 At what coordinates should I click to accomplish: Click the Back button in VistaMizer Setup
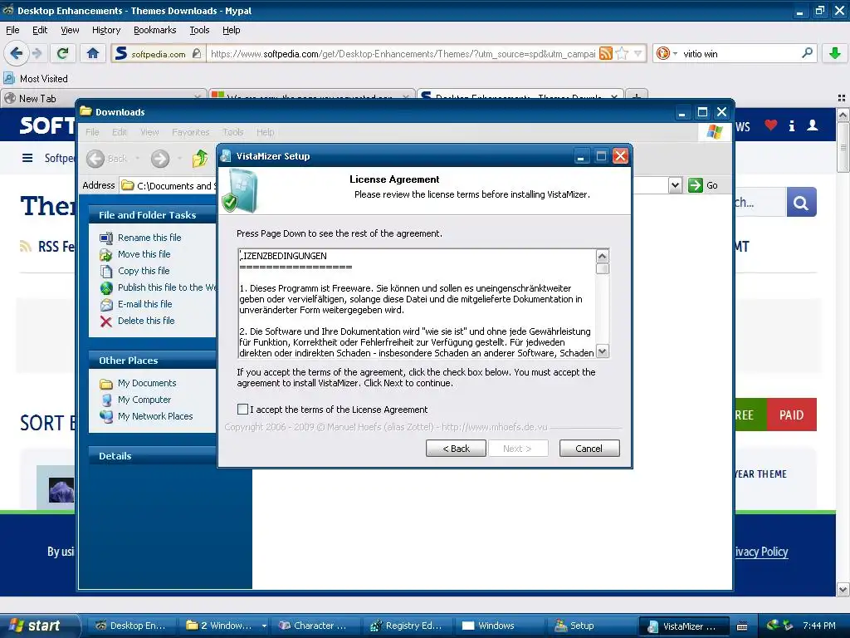(456, 448)
